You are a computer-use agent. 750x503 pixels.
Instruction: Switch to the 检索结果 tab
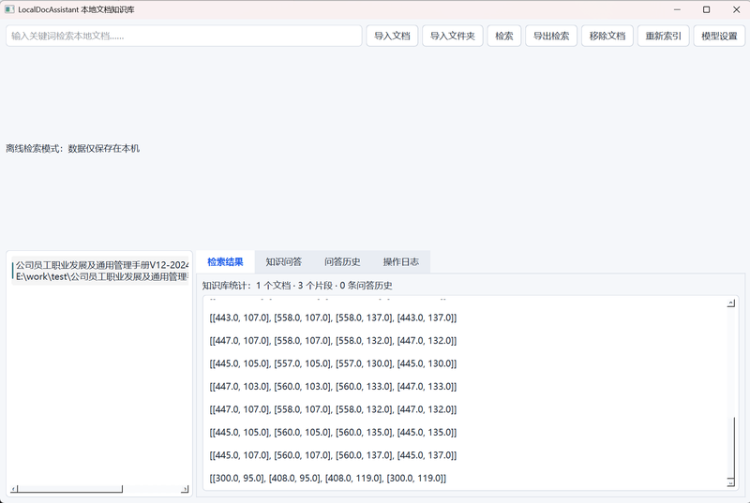point(225,261)
